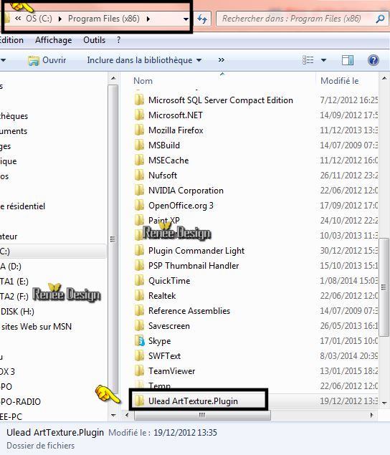Select the Mozilla Firefox folder icon
The height and width of the screenshot is (455, 390).
coord(139,130)
